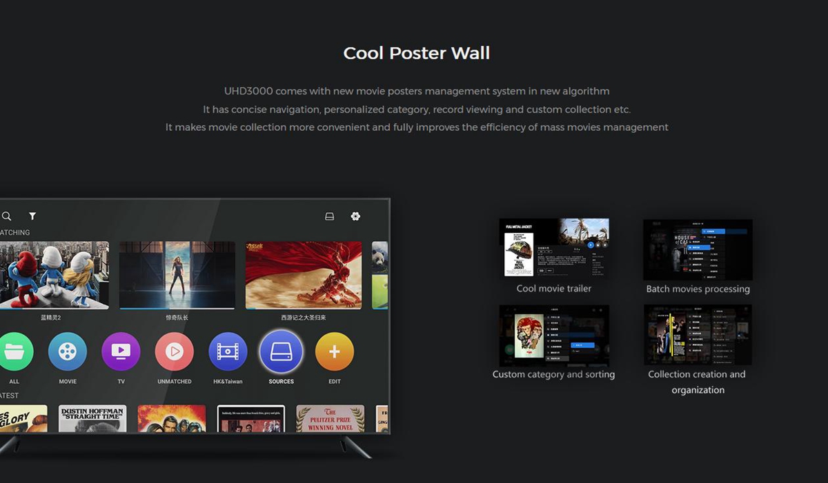Open the blue MOVIE reel icon
828x483 pixels.
(x=68, y=351)
